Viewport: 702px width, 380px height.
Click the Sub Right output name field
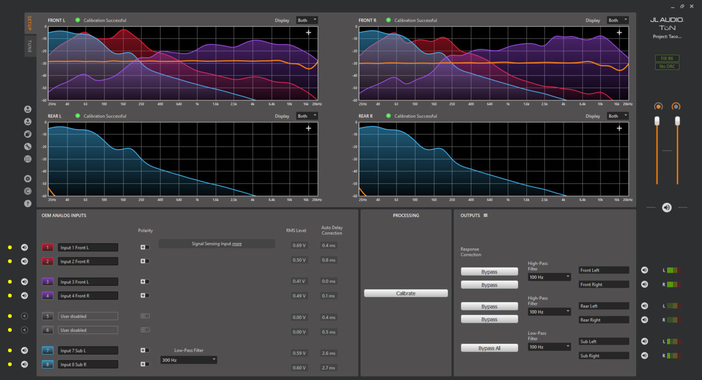(604, 356)
